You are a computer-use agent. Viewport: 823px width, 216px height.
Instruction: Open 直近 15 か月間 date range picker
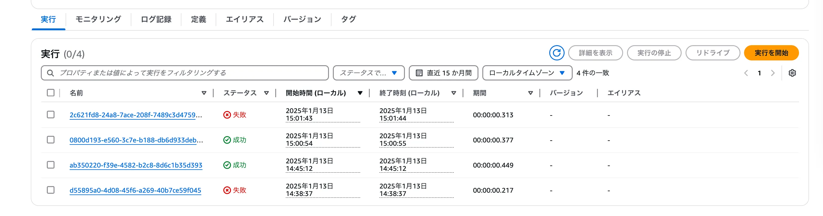[x=443, y=73]
